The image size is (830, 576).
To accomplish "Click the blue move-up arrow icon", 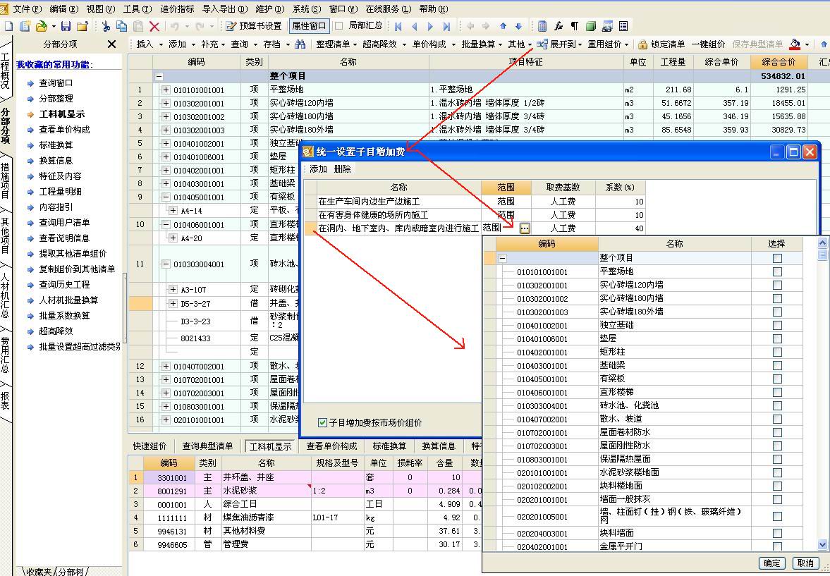I will pyautogui.click(x=503, y=25).
